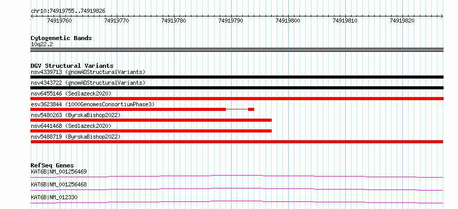Click ruler coordinate 74919770
This screenshot has width=458, height=209.
(116, 21)
